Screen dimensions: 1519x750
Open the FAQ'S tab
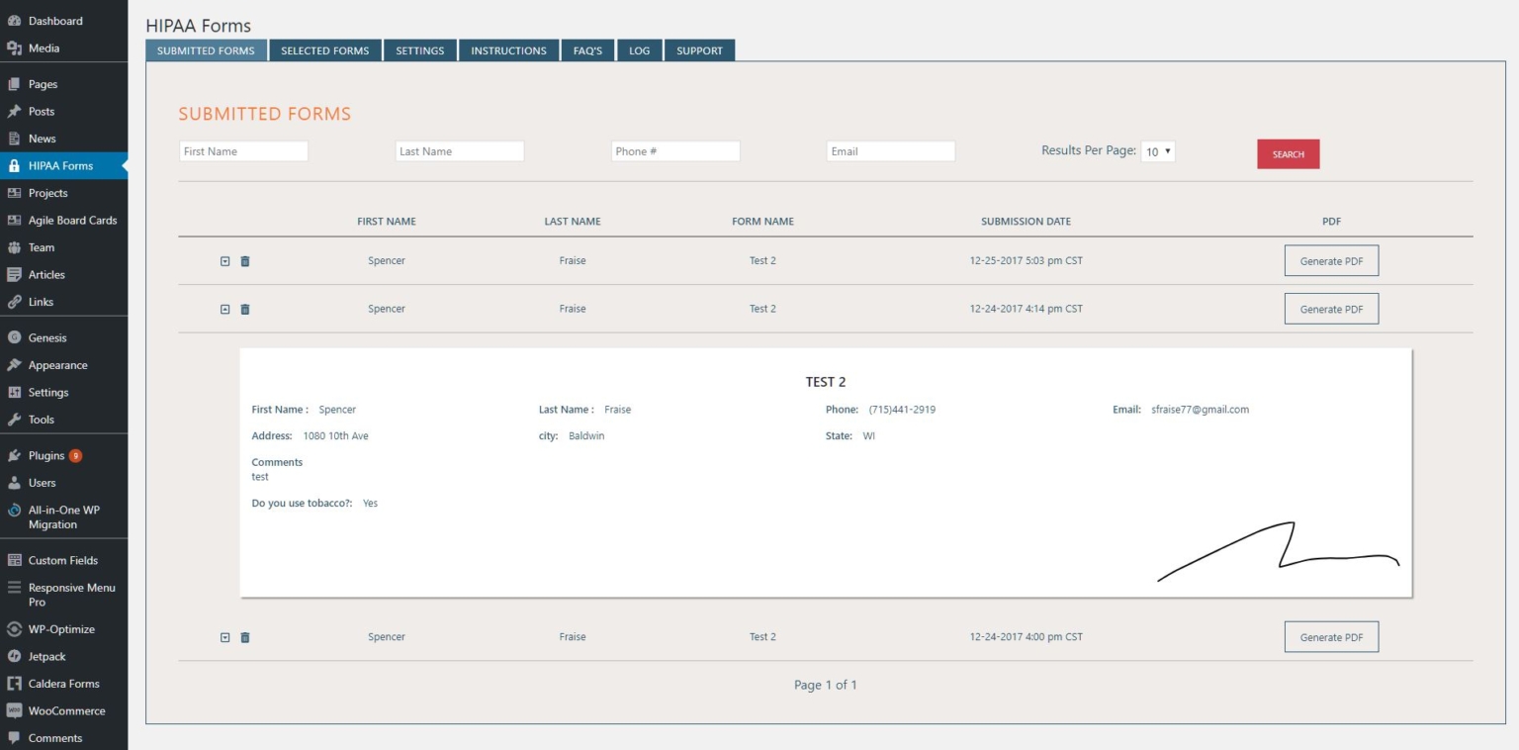click(x=587, y=49)
